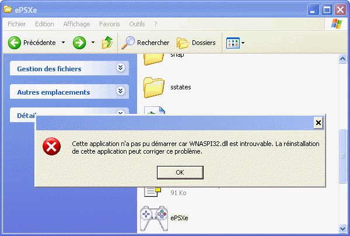
Task: Click the ePSXe title bar folder icon
Action: (x=8, y=9)
